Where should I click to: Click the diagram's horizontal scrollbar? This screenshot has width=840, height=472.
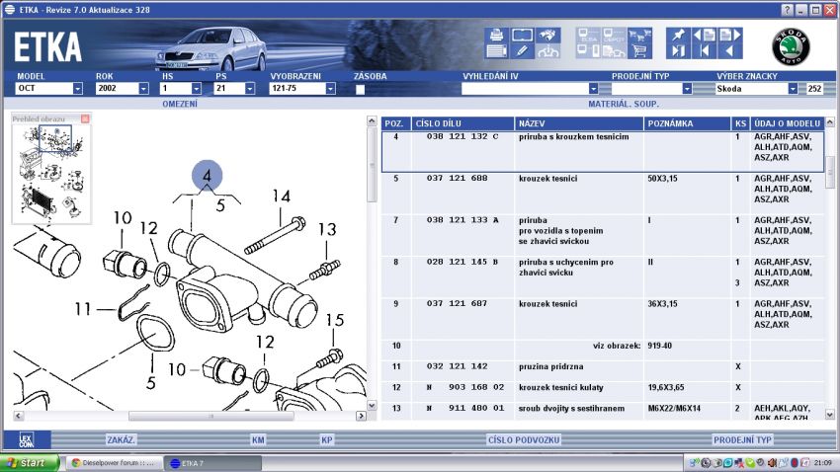pos(188,417)
